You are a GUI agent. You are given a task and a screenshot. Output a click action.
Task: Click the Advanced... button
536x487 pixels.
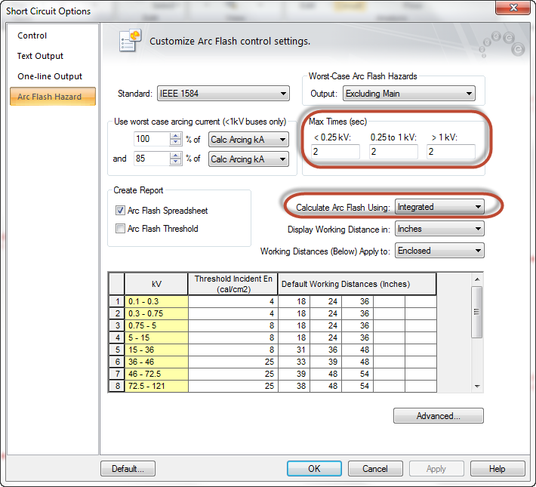pyautogui.click(x=438, y=416)
